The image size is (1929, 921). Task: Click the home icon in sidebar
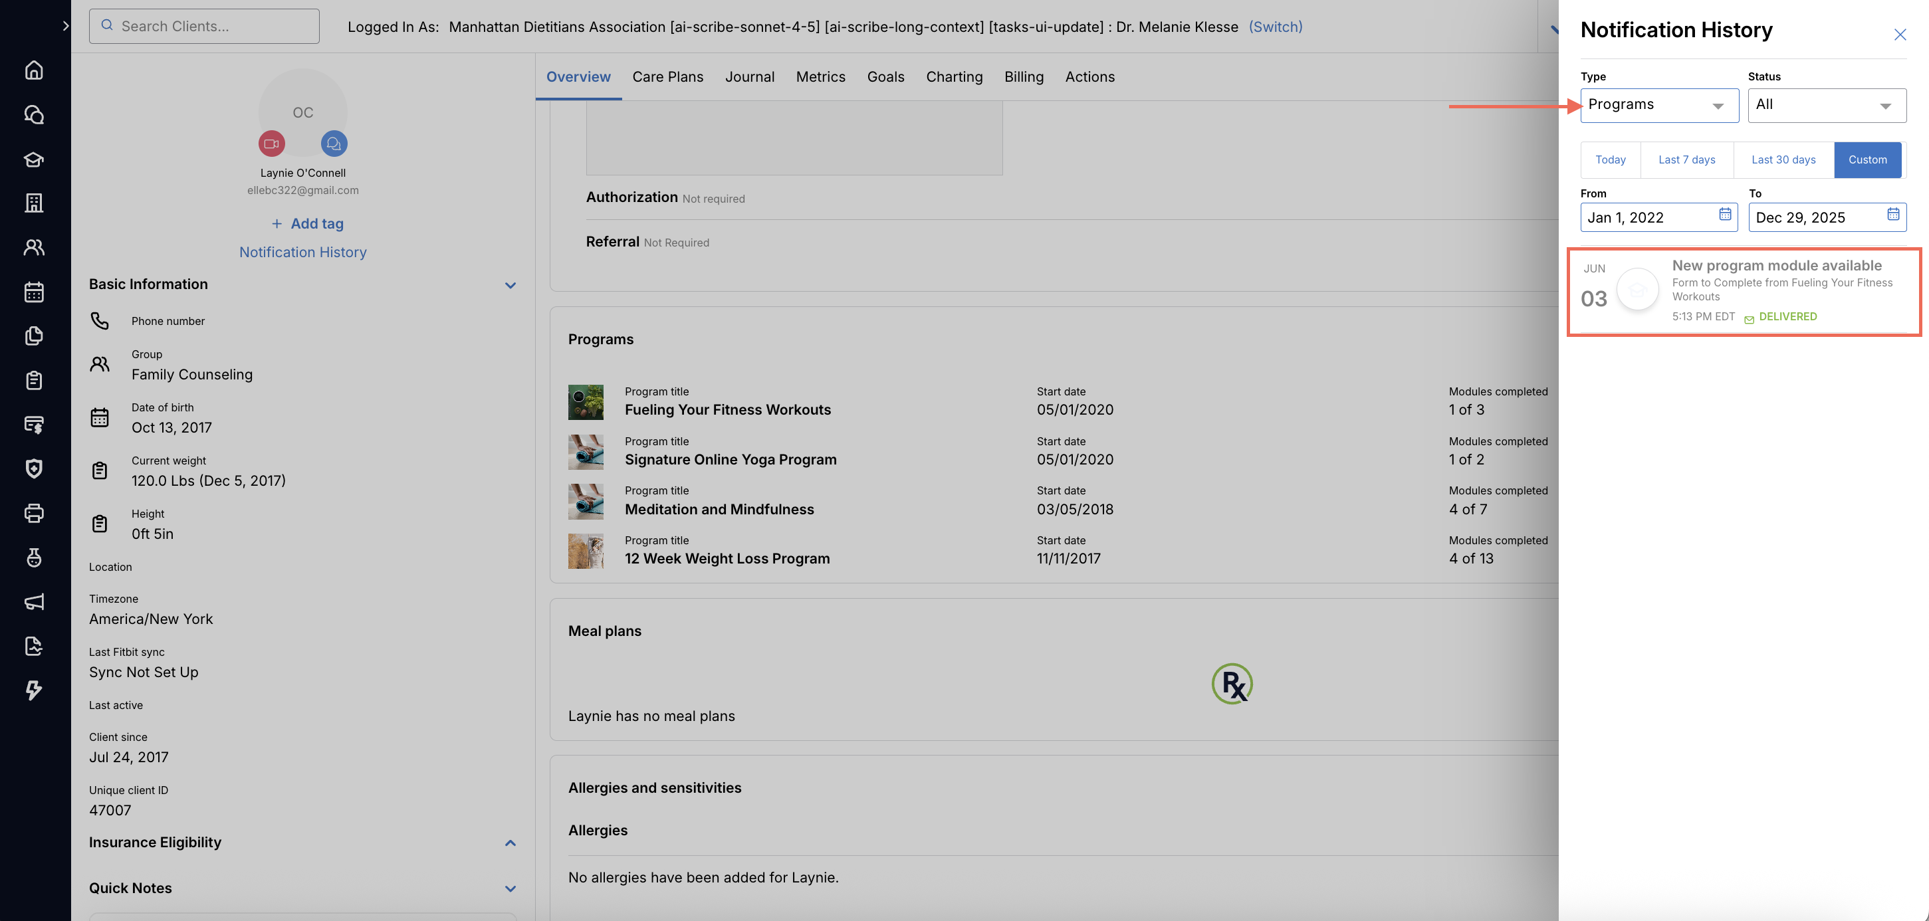34,70
